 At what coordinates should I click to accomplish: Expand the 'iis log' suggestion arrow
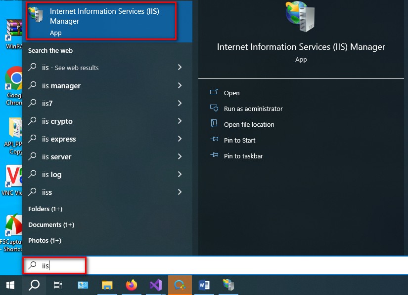(x=180, y=174)
